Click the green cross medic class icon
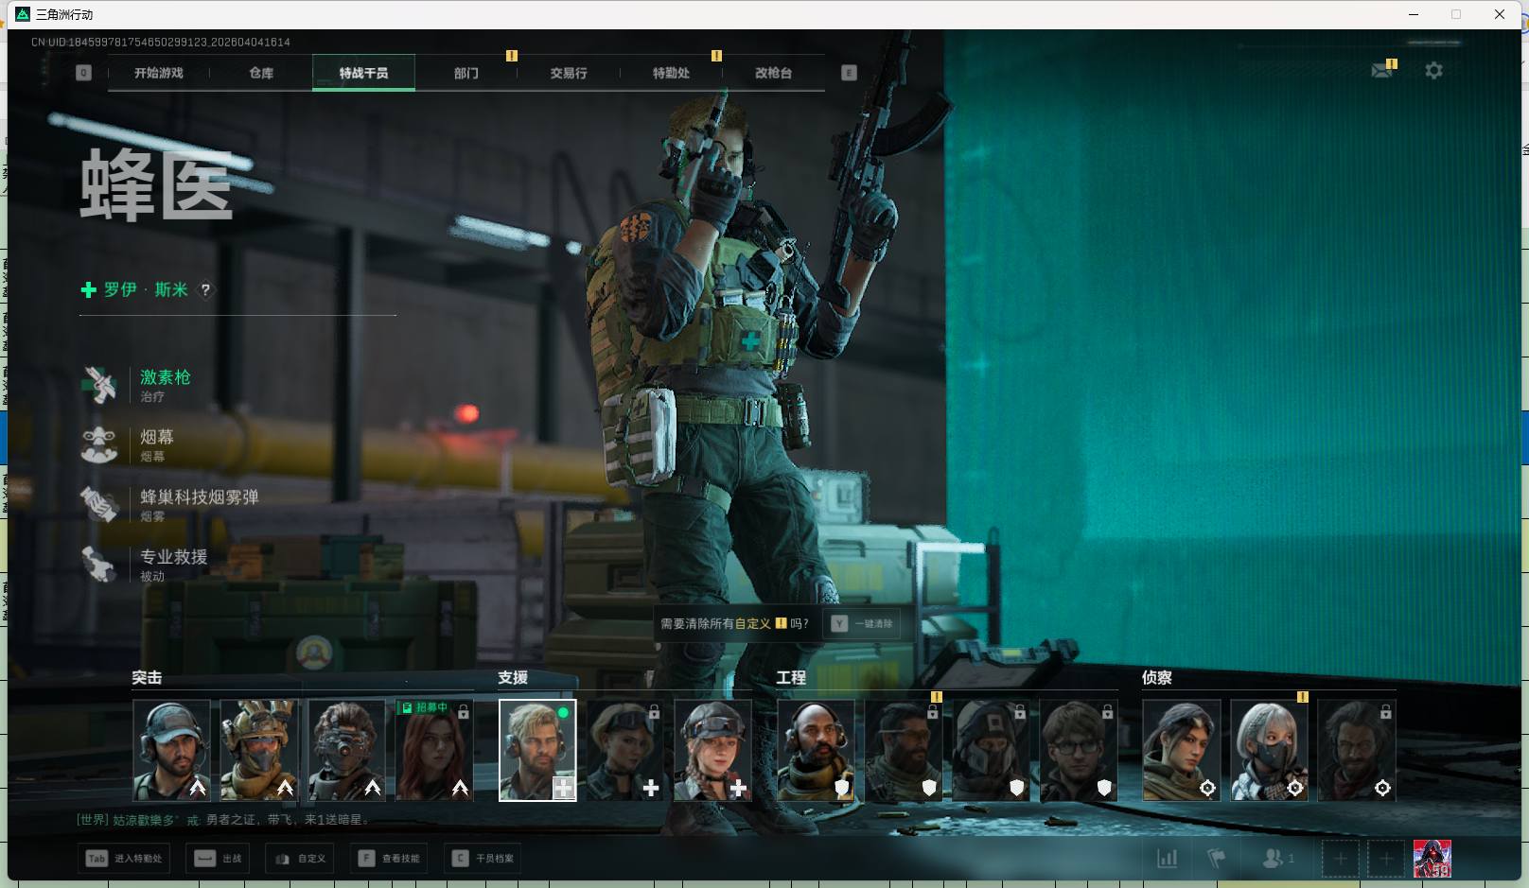 (88, 290)
